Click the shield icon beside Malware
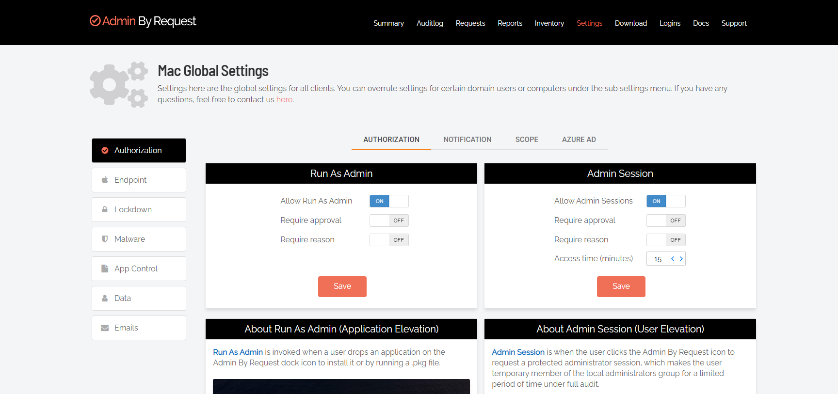838x394 pixels. pos(105,239)
